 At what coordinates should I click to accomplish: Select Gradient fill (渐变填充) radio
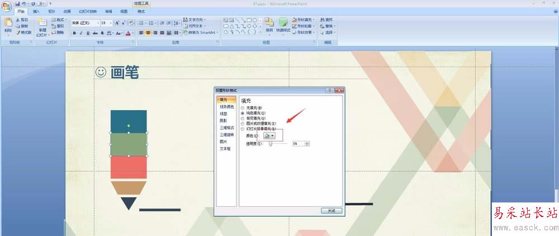click(x=243, y=119)
